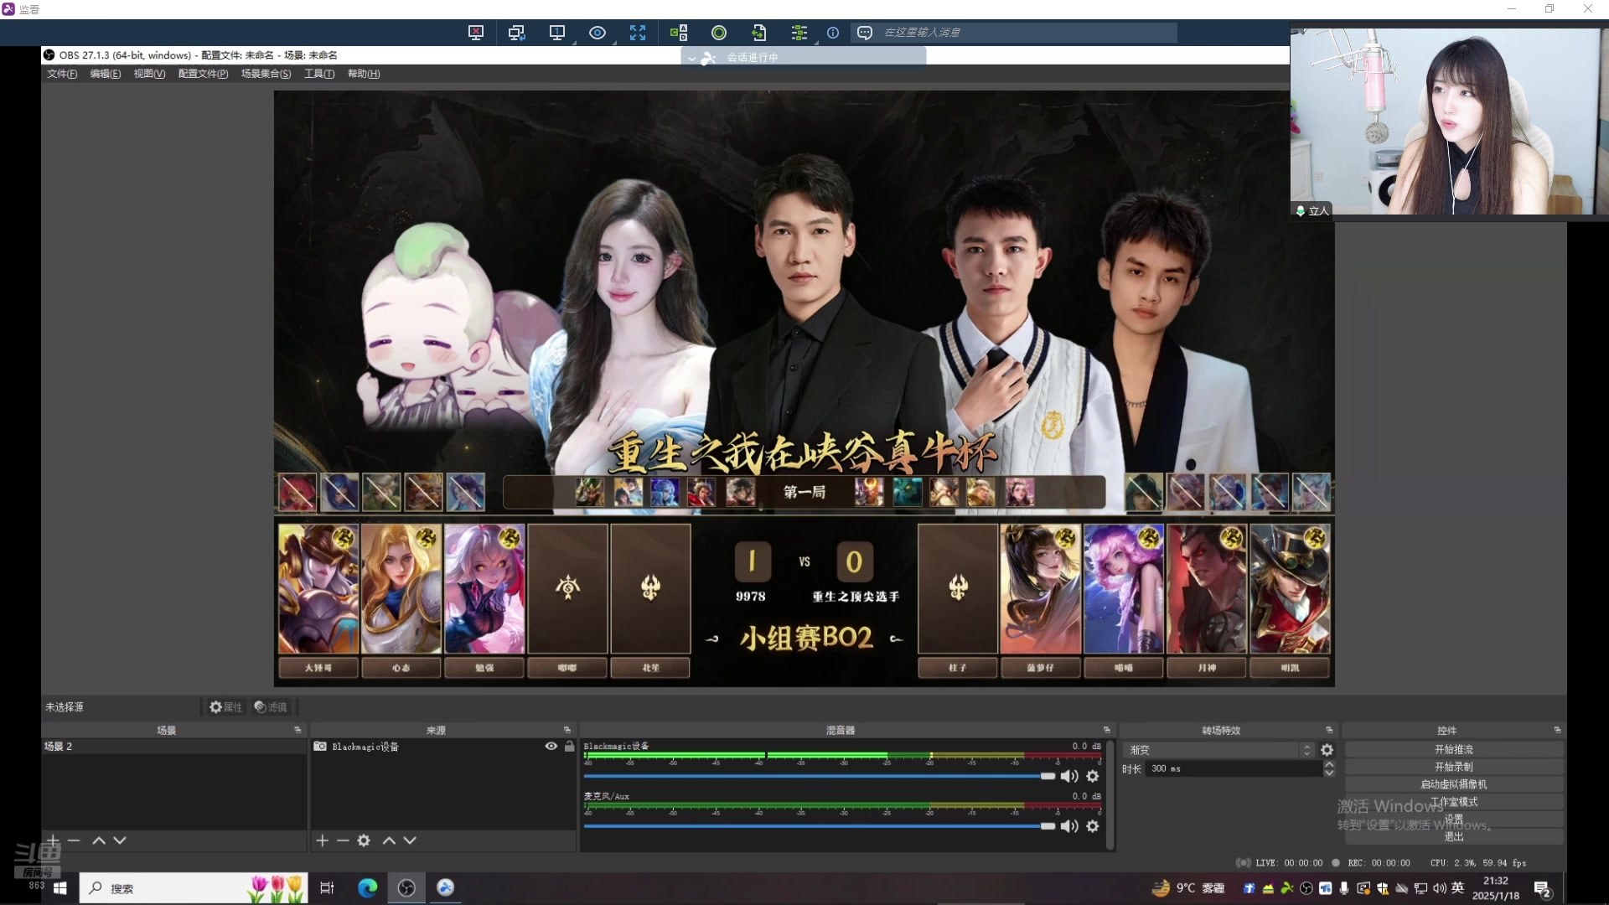Screen dimensions: 1609x905
Task: Adjust the Blackmagic设备 volume slider
Action: click(x=820, y=777)
